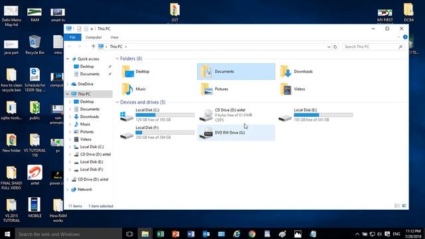The width and height of the screenshot is (425, 239).
Task: Select Music under This PC tree
Action: tap(85, 124)
